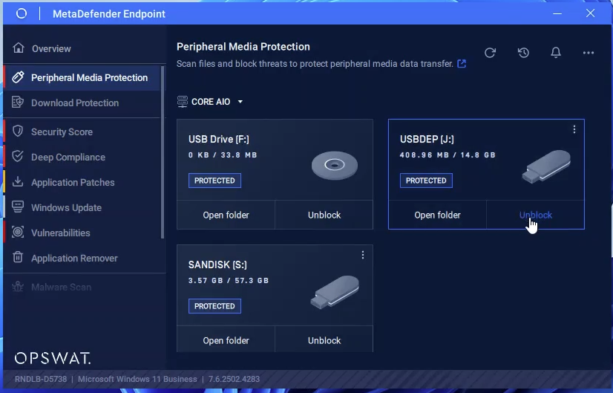Image resolution: width=613 pixels, height=393 pixels.
Task: Open the Security Score page
Action: tap(82, 132)
